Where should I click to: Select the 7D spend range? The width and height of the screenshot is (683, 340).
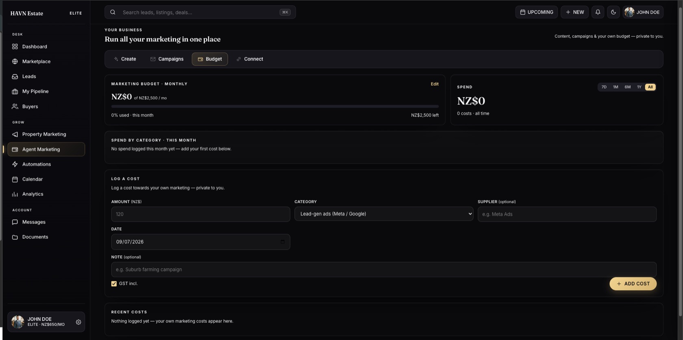coord(604,87)
